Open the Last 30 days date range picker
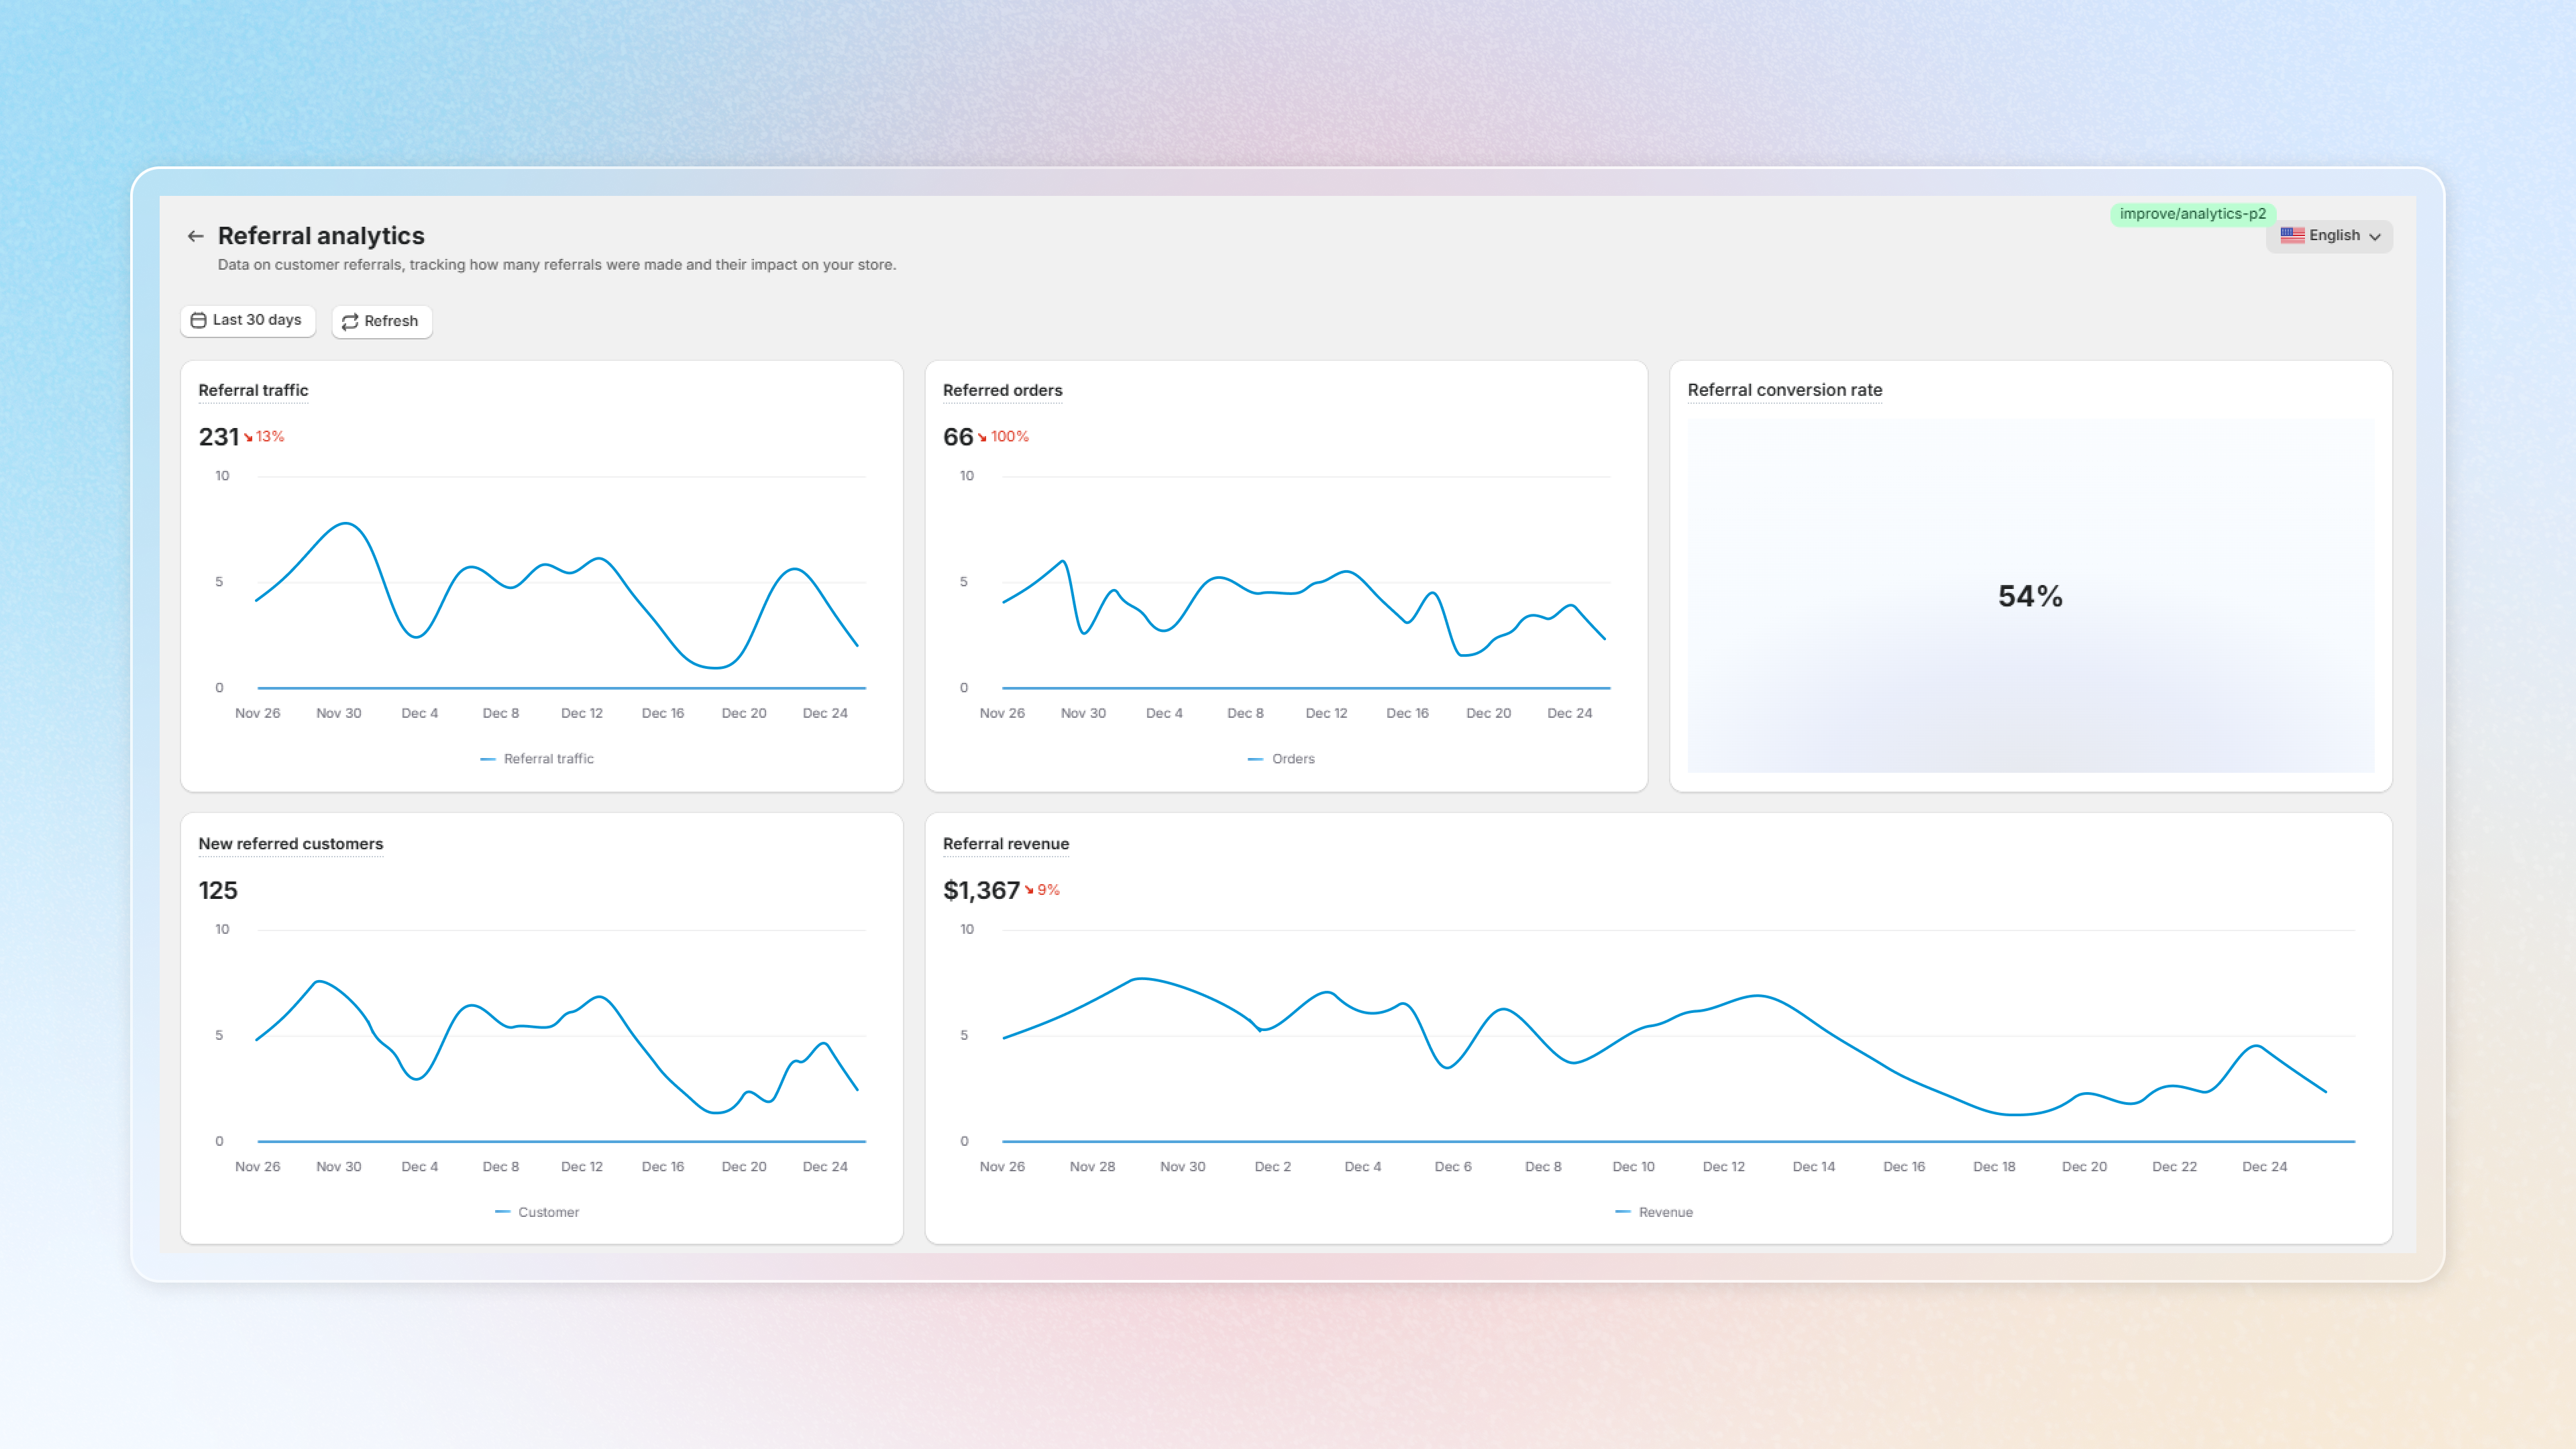The height and width of the screenshot is (1449, 2576). coord(256,320)
